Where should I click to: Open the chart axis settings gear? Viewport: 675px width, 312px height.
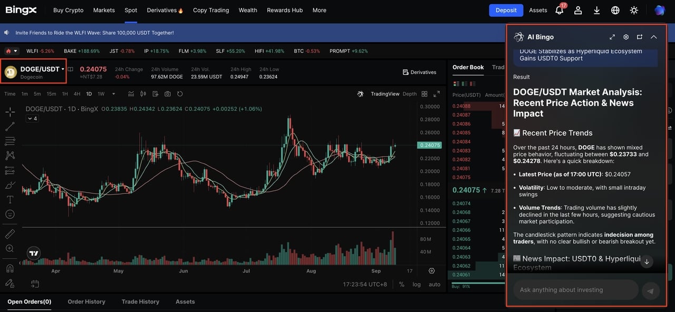pos(432,271)
